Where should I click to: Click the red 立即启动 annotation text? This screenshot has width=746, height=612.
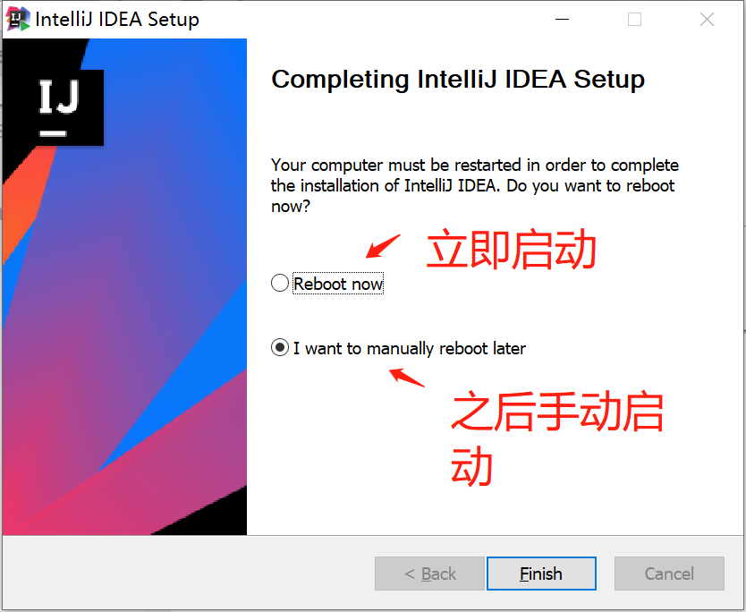[512, 251]
